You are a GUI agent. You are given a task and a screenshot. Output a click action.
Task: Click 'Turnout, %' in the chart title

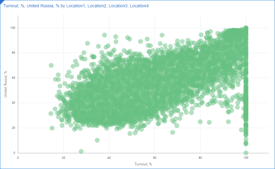(14, 6)
